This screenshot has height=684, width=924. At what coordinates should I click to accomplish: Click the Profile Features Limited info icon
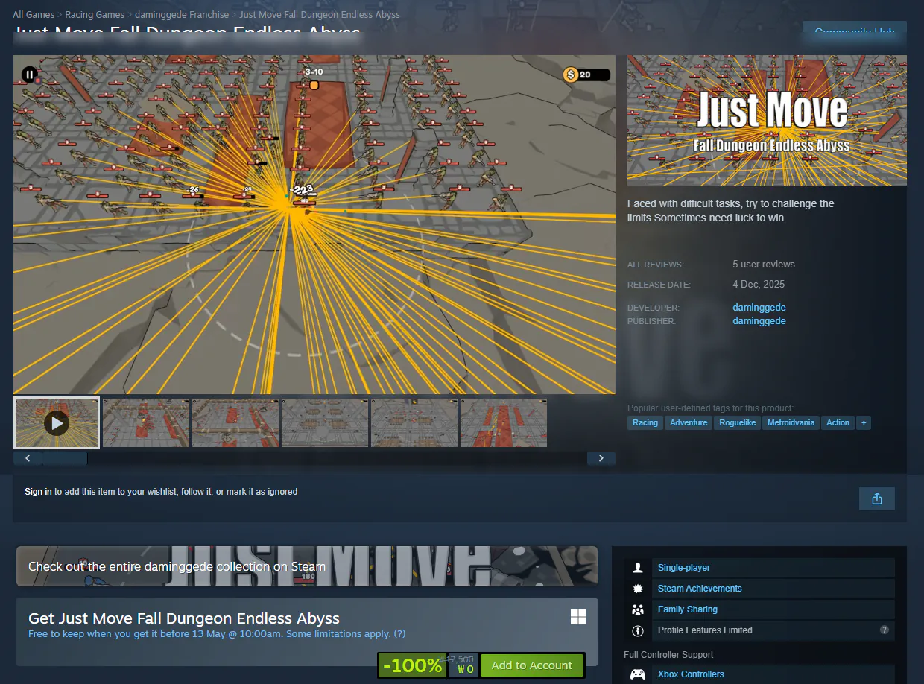click(637, 630)
